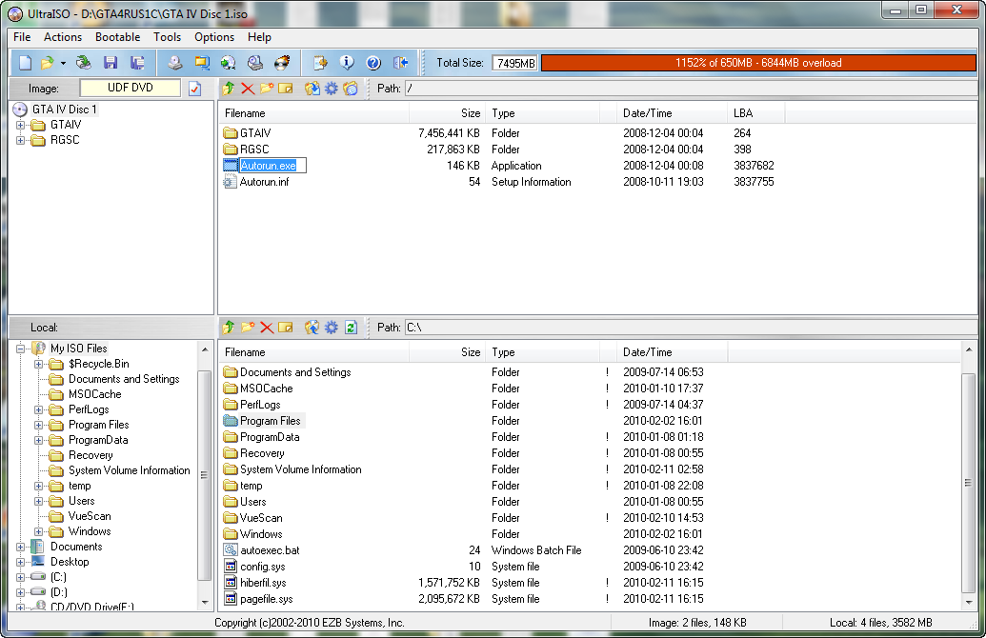Click the Help question mark icon
The width and height of the screenshot is (986, 638).
pos(373,63)
